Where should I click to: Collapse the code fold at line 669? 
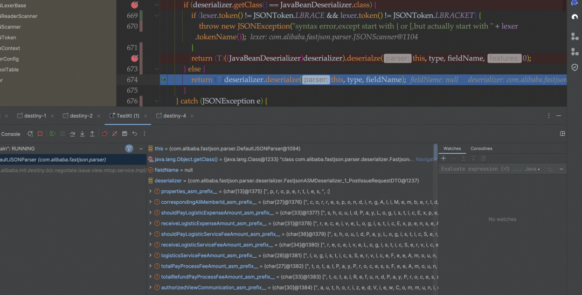click(157, 16)
